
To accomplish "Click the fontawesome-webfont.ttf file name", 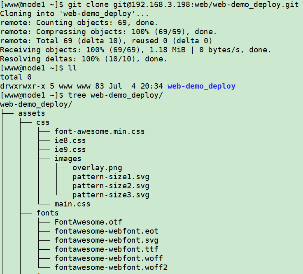I will pyautogui.click(x=106, y=249).
